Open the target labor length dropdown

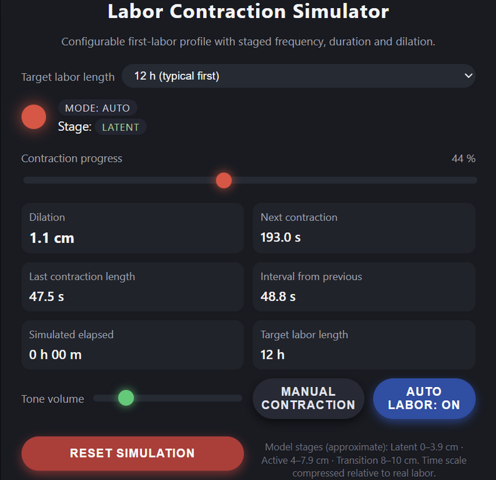[x=298, y=76]
